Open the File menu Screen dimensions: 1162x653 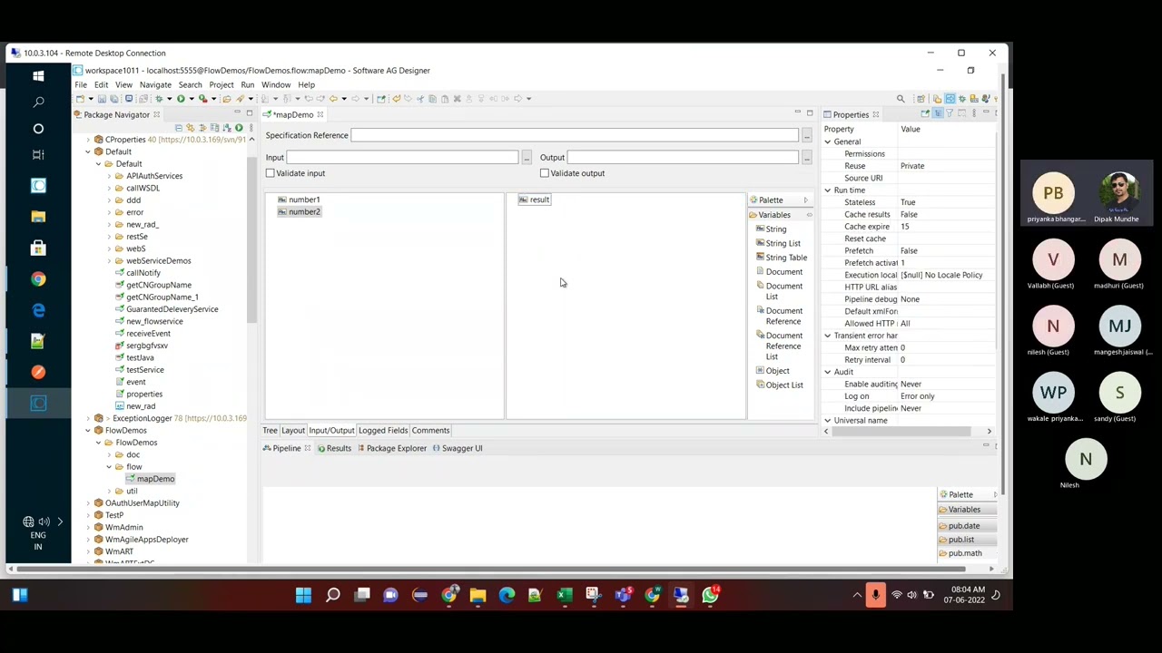[x=81, y=84]
